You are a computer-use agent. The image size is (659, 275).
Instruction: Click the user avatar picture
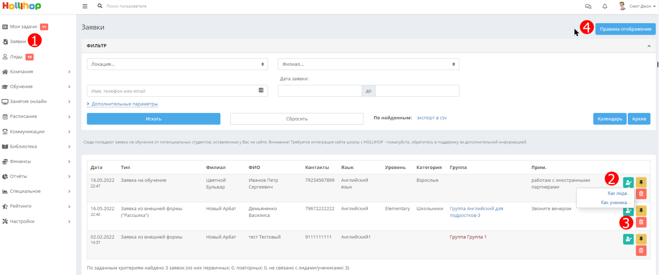pos(622,6)
